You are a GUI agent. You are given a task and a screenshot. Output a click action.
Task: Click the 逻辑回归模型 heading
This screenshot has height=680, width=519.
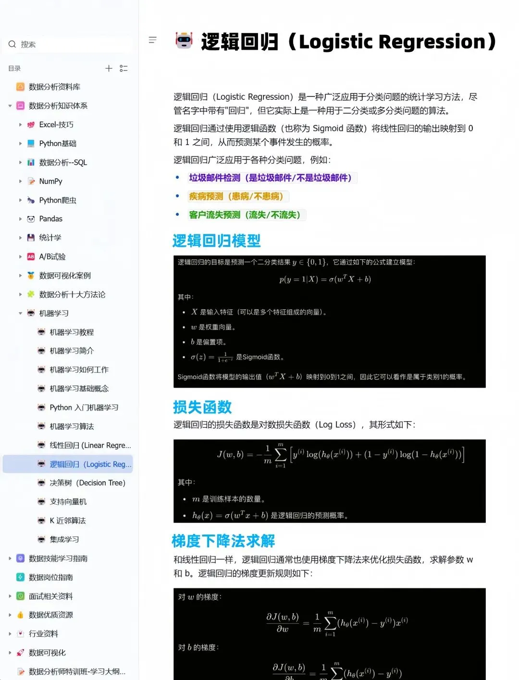point(216,241)
